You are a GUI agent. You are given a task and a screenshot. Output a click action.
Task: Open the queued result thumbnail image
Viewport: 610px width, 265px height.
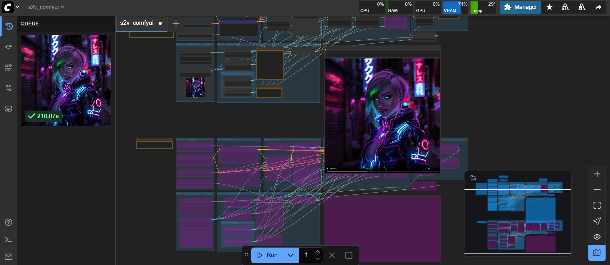click(x=66, y=80)
